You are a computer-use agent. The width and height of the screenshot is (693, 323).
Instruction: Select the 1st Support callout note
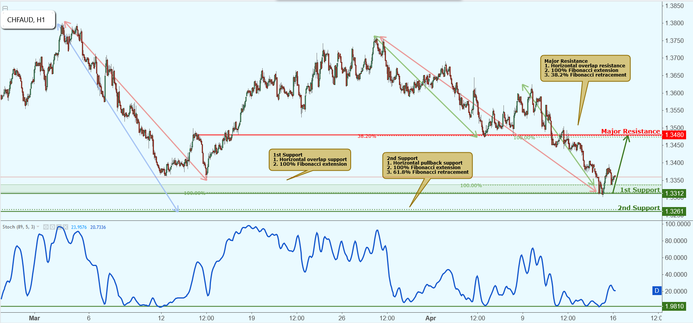pyautogui.click(x=310, y=160)
